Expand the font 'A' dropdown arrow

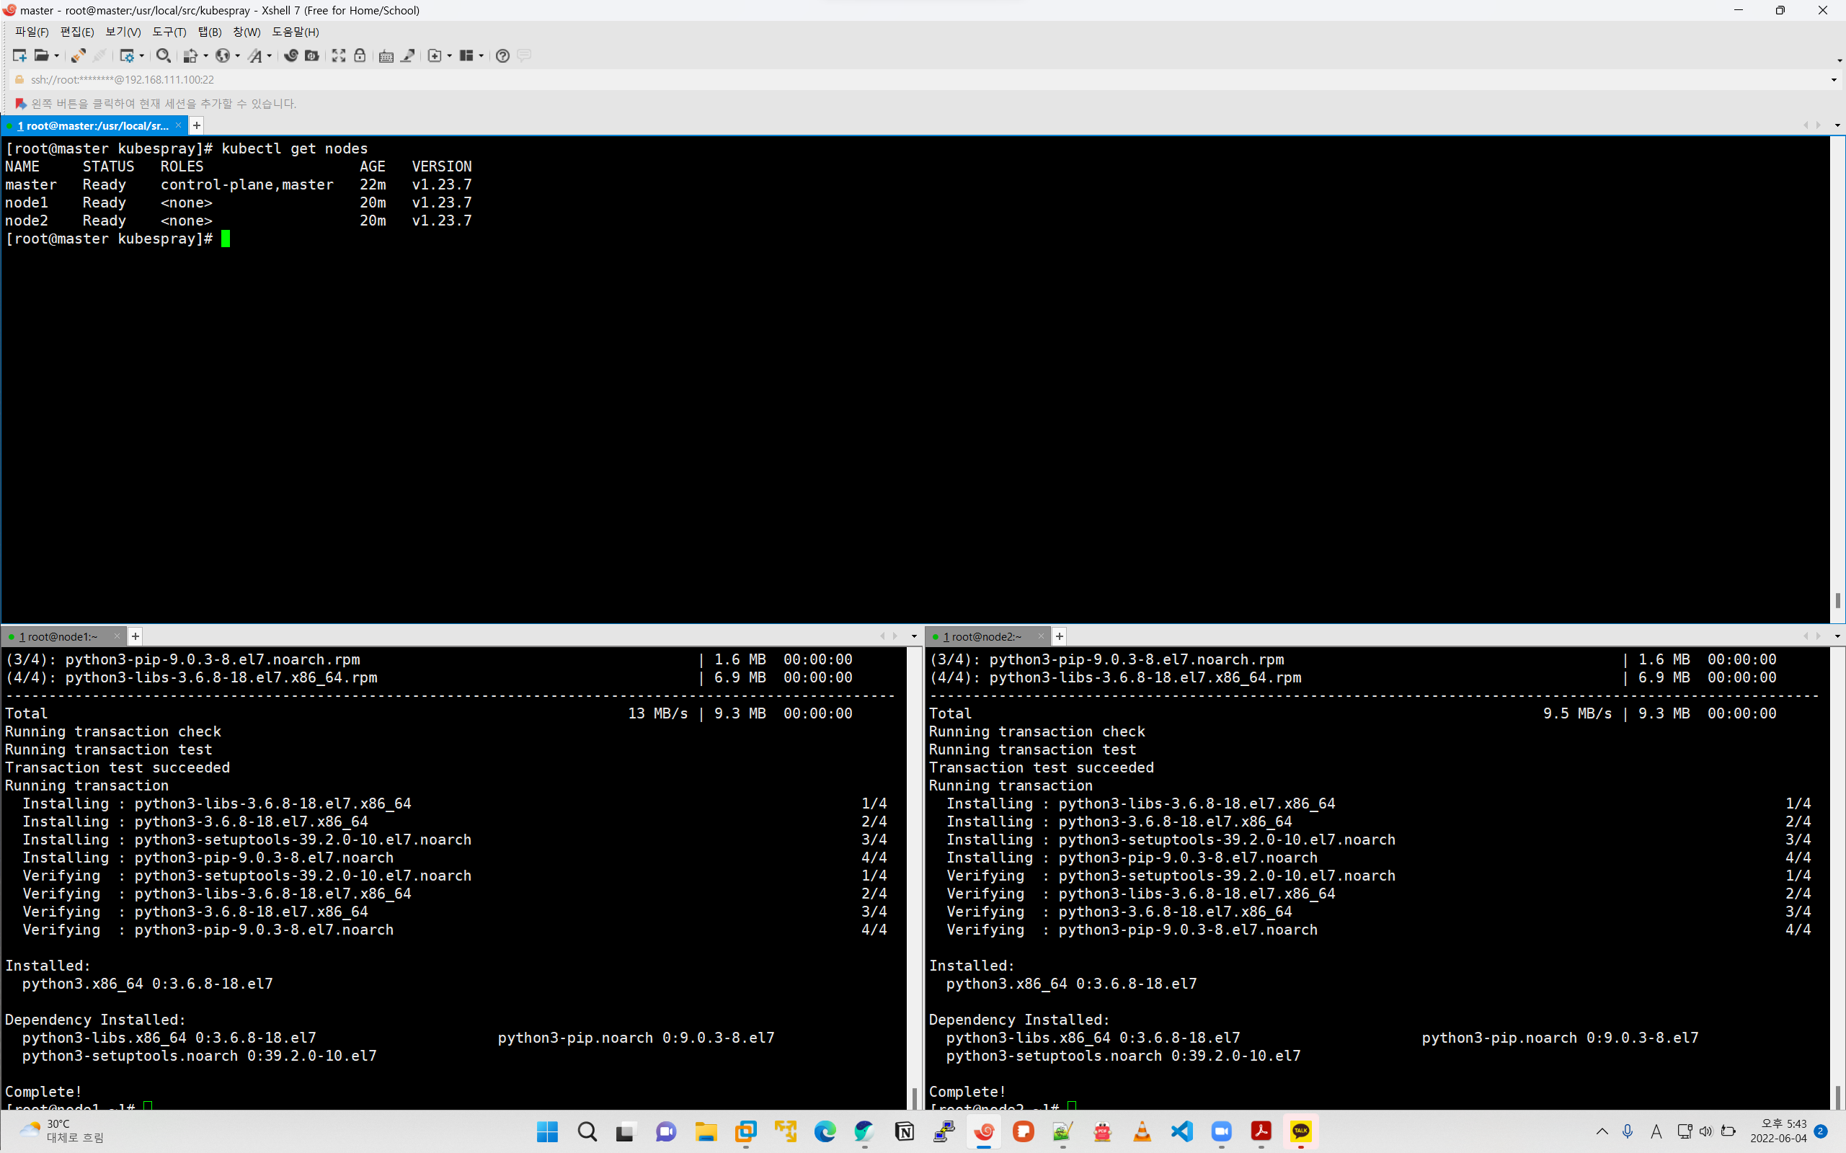[270, 55]
